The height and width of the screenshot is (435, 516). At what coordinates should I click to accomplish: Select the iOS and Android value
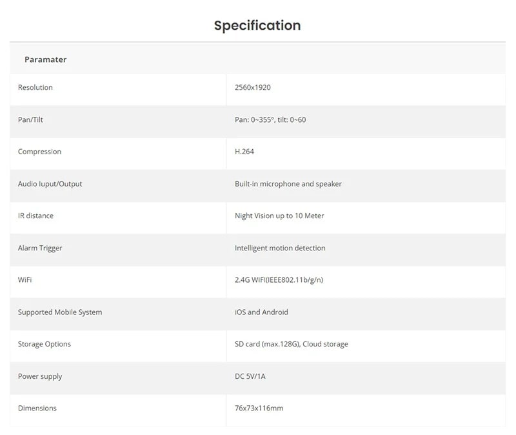[261, 312]
